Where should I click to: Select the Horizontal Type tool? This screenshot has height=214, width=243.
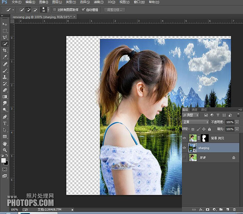point(5,123)
